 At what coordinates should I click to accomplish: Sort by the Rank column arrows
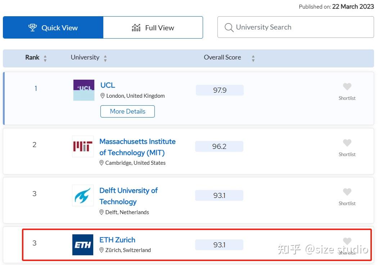pyautogui.click(x=45, y=58)
